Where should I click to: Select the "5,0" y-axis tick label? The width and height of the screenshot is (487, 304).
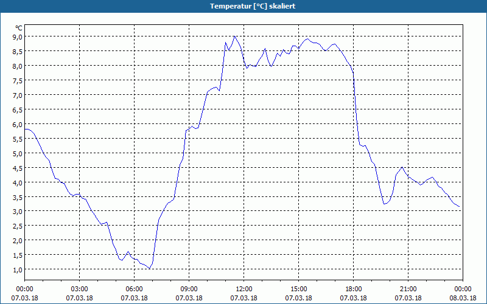pos(18,154)
